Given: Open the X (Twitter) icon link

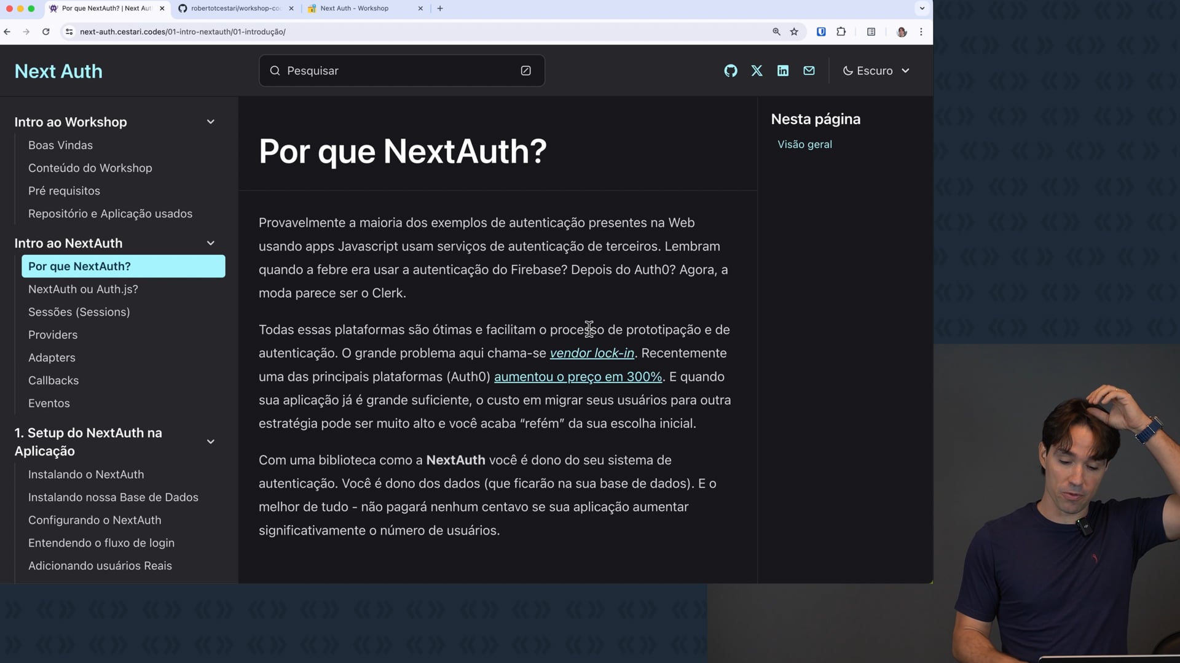Looking at the screenshot, I should pyautogui.click(x=757, y=71).
